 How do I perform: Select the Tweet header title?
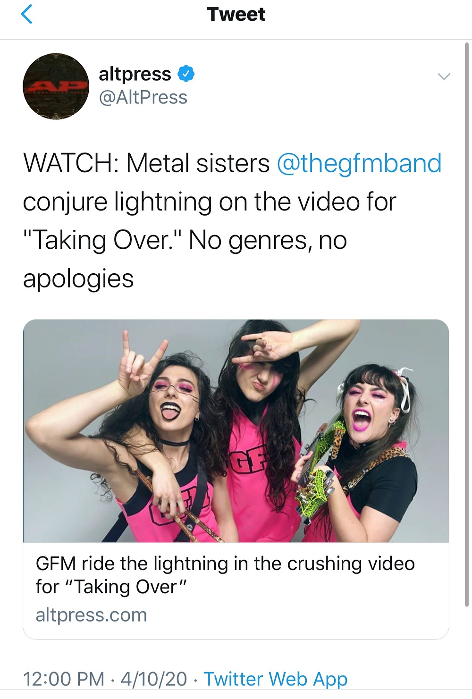[x=236, y=14]
